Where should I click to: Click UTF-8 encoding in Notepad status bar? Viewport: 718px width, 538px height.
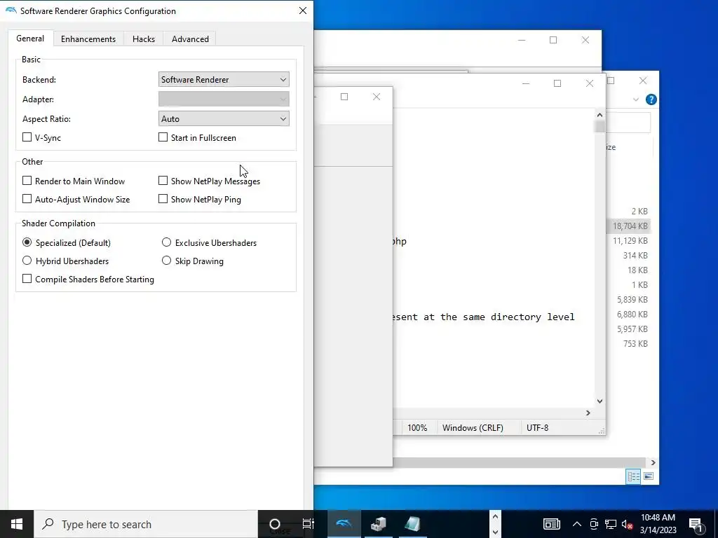[538, 428]
